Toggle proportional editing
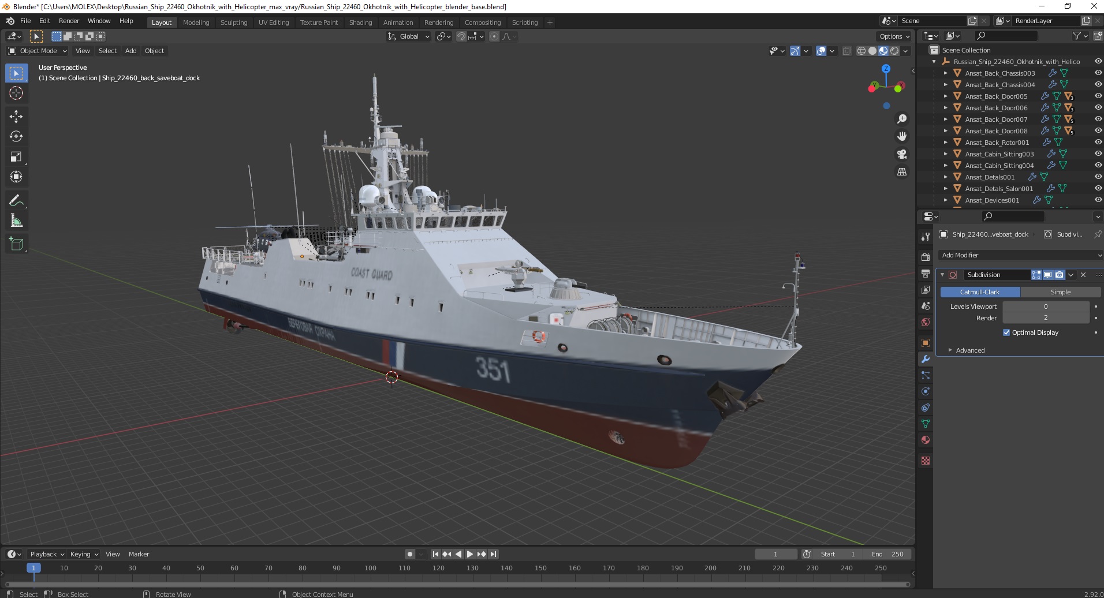1104x598 pixels. tap(494, 36)
